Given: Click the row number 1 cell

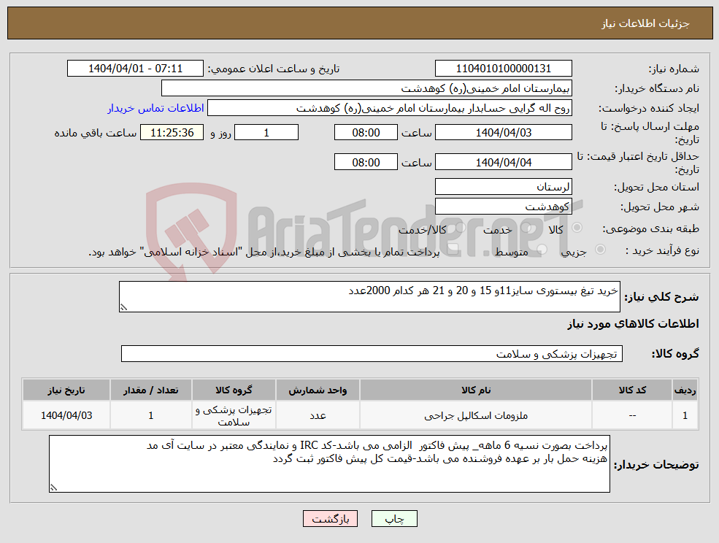Looking at the screenshot, I should pos(685,415).
